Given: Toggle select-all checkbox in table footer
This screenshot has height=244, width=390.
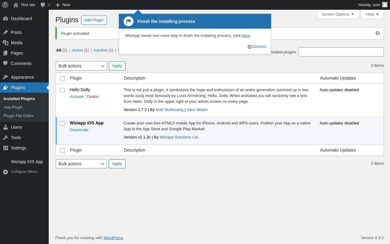Looking at the screenshot, I should click(62, 151).
